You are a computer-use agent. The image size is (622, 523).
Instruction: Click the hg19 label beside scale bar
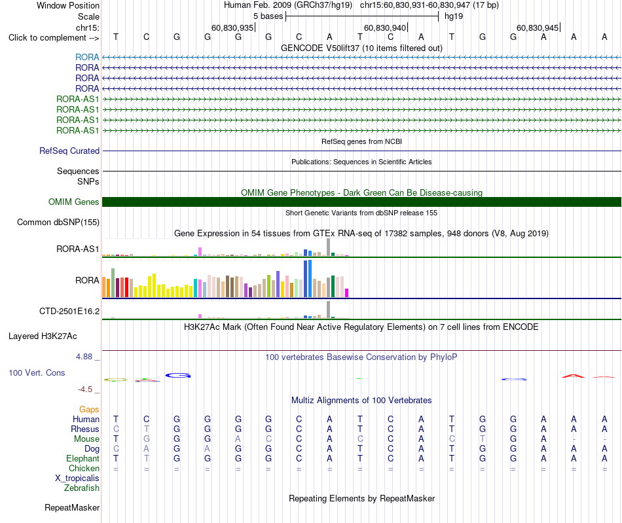click(454, 16)
